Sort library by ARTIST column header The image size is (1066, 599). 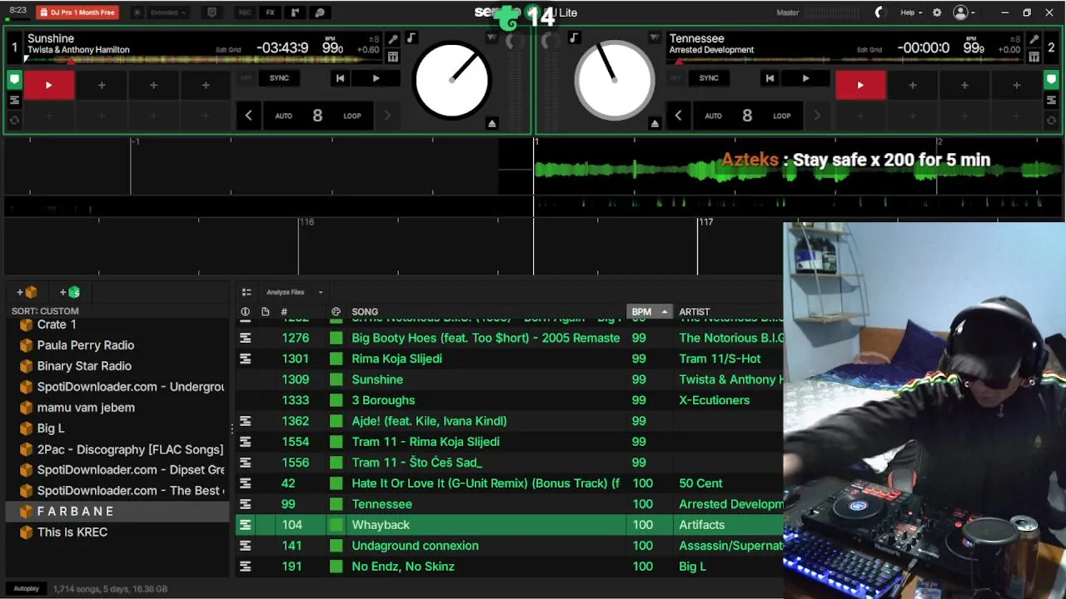pos(694,312)
